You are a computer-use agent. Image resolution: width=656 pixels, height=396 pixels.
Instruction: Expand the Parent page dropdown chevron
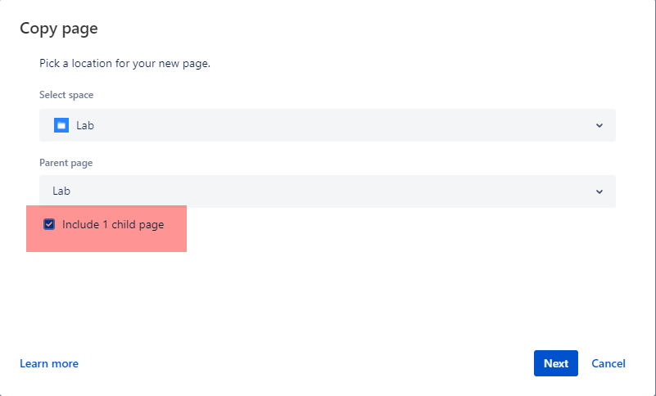[599, 191]
